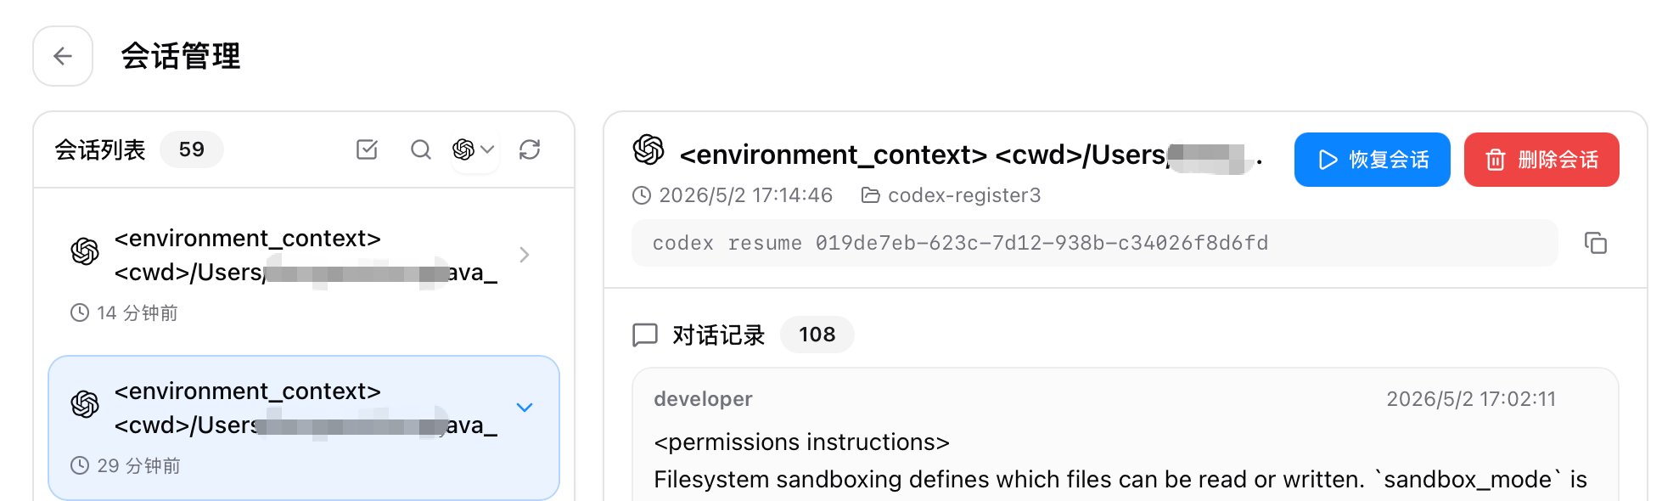Collapse the selected session's blue chevron

coord(525,408)
